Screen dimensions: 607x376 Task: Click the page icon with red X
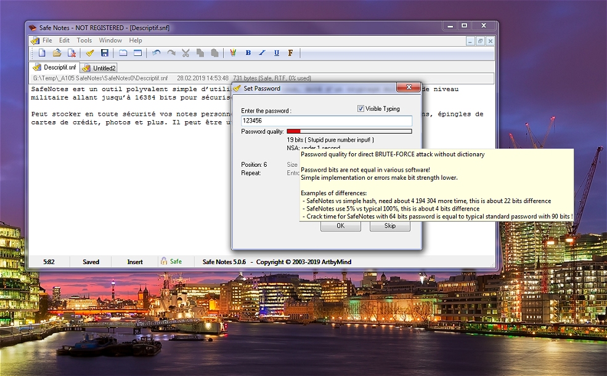tap(71, 53)
